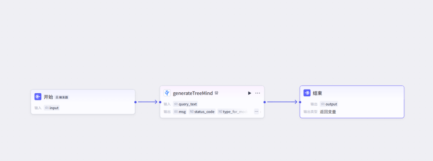Click the input variable chip on 开始
This screenshot has height=161, width=433.
pyautogui.click(x=52, y=108)
